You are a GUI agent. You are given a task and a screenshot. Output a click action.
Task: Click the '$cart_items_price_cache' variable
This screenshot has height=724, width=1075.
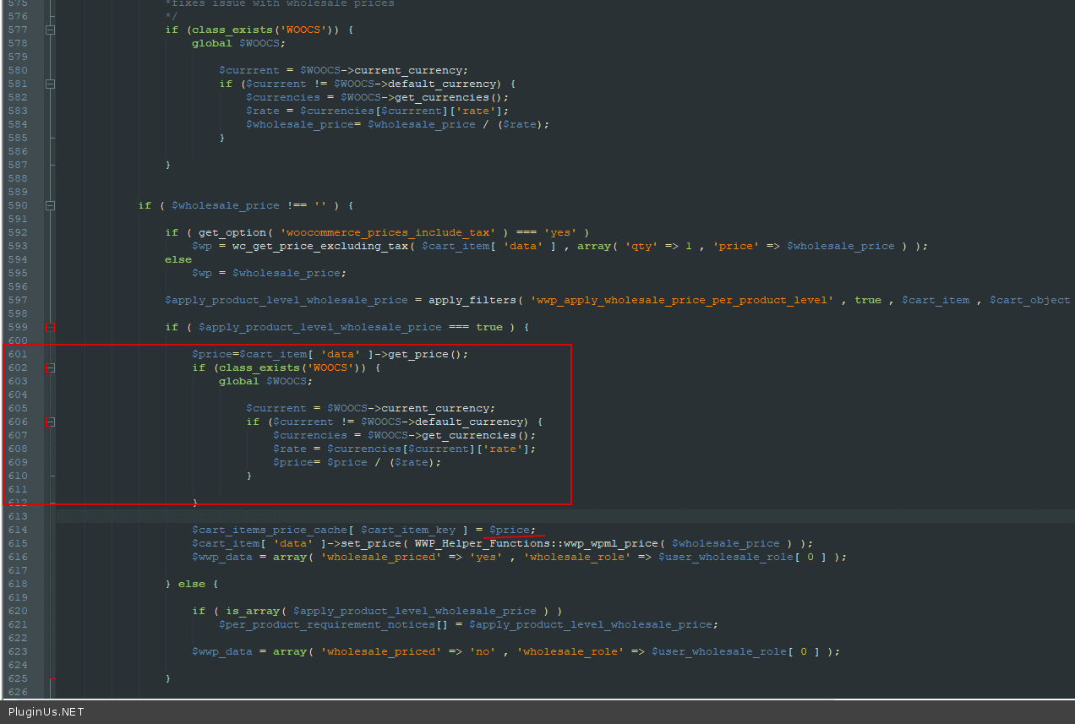tap(270, 530)
